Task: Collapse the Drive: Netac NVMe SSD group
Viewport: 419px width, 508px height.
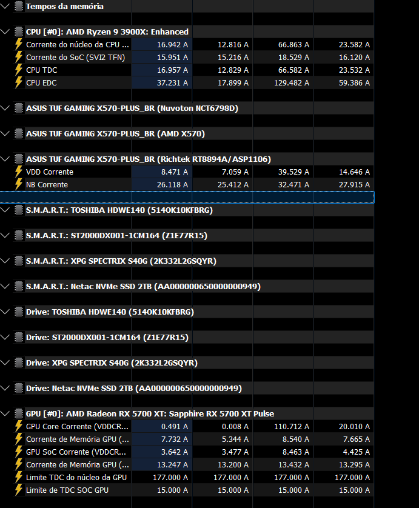Action: click(5, 388)
